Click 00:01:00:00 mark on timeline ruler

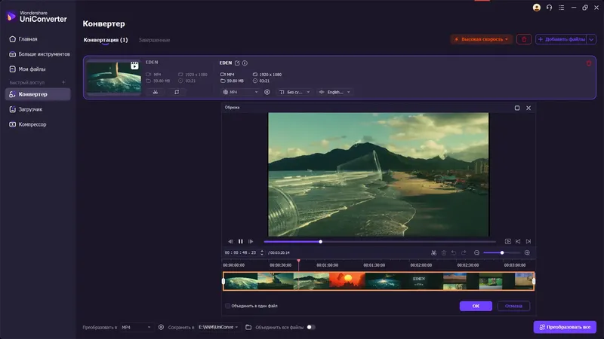click(x=328, y=265)
